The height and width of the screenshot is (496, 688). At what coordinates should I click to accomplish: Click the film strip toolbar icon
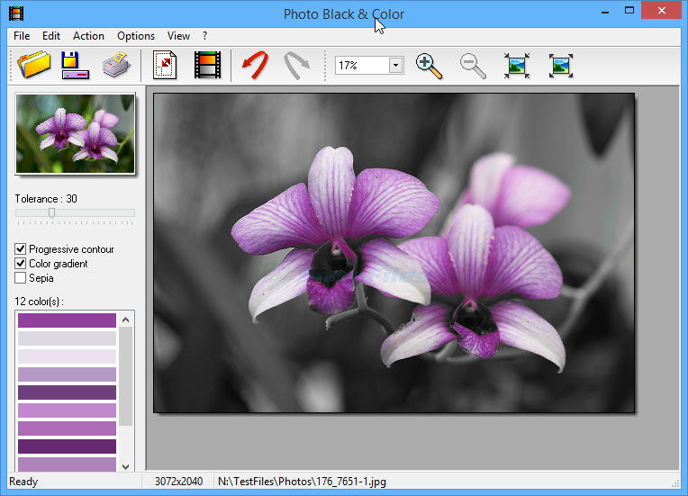point(207,66)
